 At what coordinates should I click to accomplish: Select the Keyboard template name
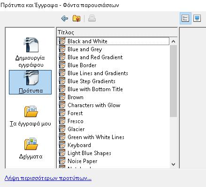click(79, 145)
